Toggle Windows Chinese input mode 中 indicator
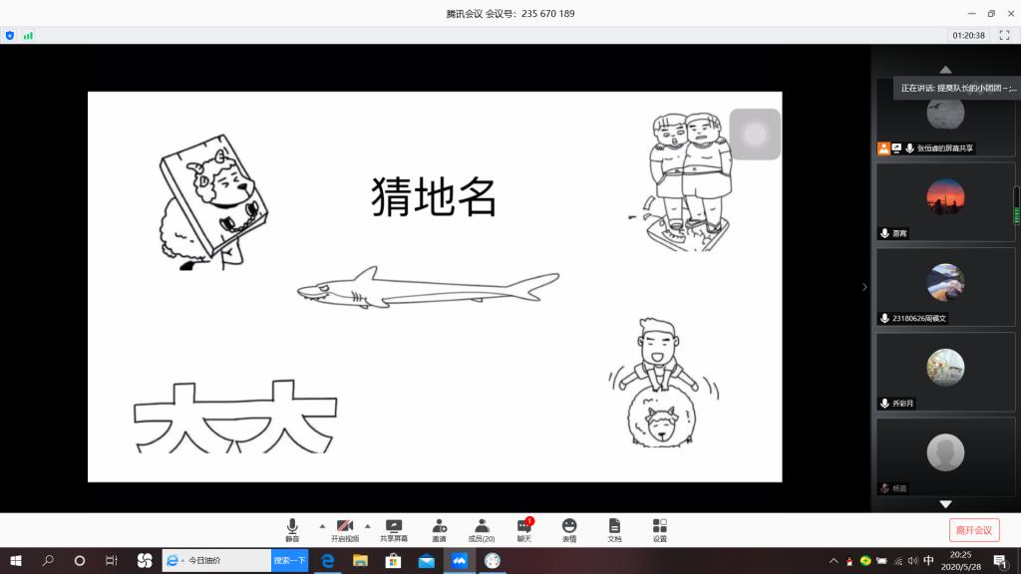1021x574 pixels. click(928, 561)
